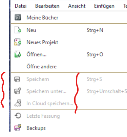127x137 pixels.
Task: Open the Einfügen menu
Action: (x=104, y=6)
